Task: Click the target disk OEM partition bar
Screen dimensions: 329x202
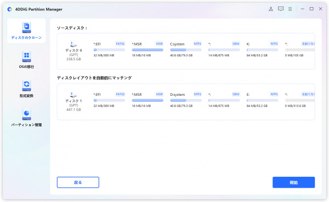Action: (x=224, y=100)
